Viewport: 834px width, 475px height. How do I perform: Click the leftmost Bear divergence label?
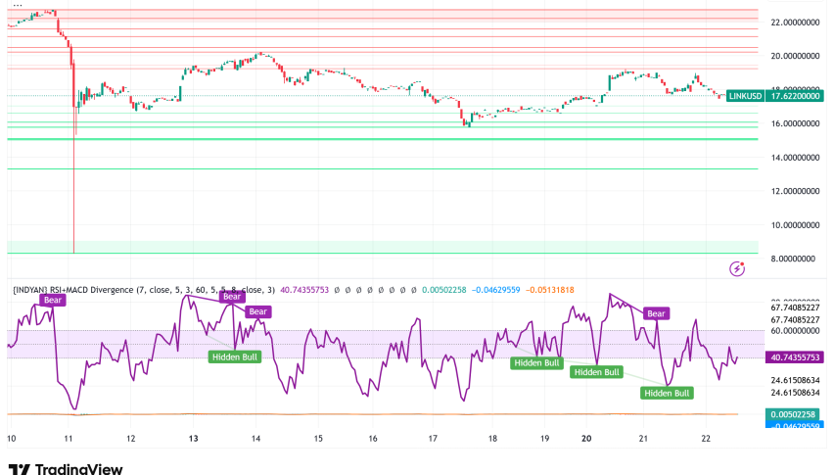[x=53, y=300]
